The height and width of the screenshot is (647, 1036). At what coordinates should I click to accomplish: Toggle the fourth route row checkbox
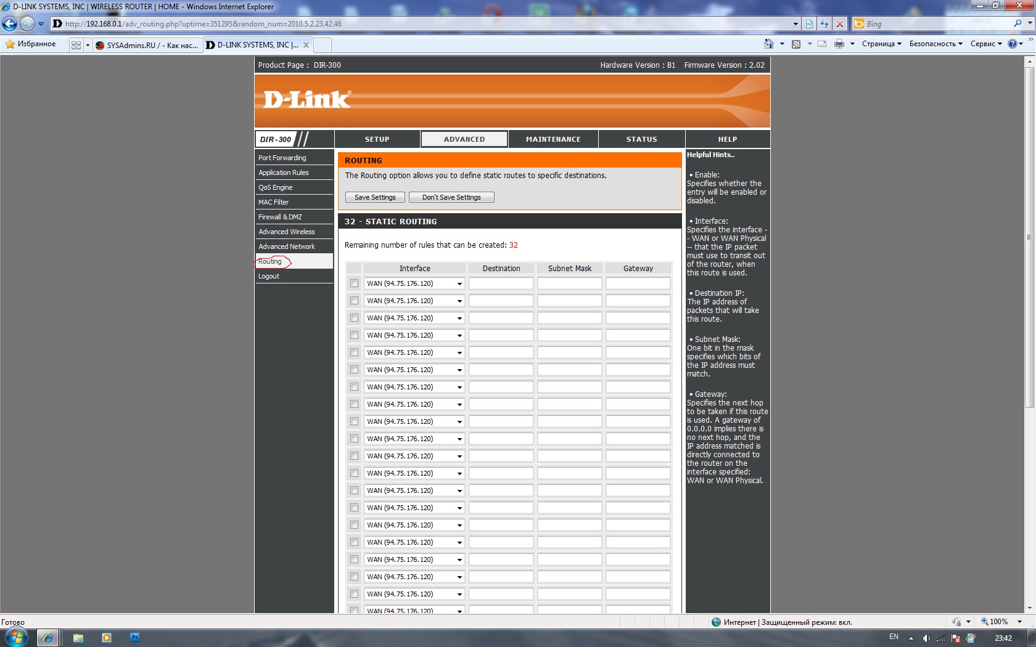point(354,335)
